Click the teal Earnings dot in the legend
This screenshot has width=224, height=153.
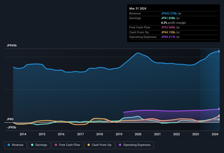pyautogui.click(x=32, y=145)
